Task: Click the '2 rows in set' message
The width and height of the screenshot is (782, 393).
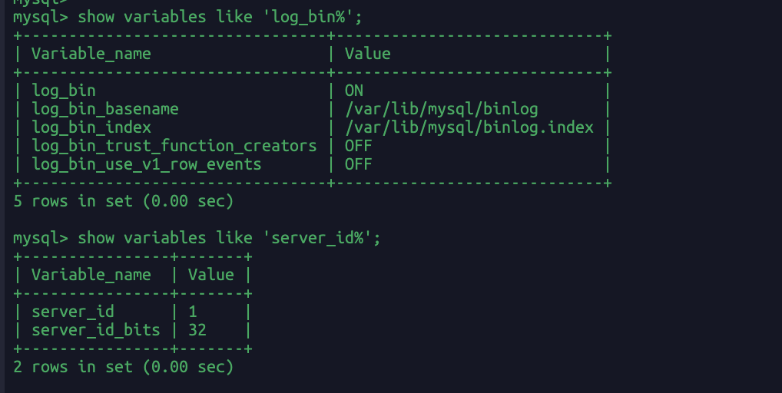Action: click(123, 367)
